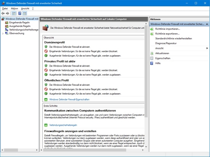Collapse the Aktionen section header arrow

click(207, 24)
